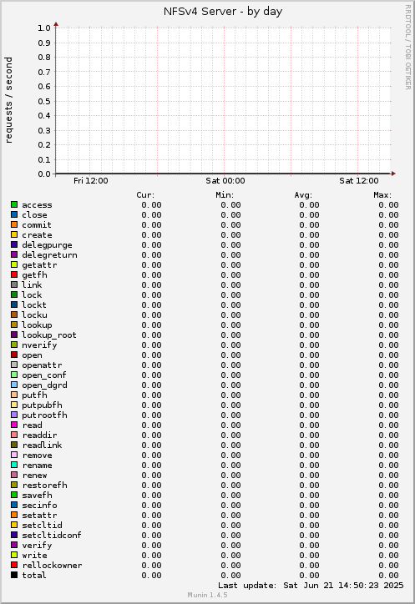The height and width of the screenshot is (604, 415).
Task: Click the Last update timestamp text
Action: pos(311,586)
